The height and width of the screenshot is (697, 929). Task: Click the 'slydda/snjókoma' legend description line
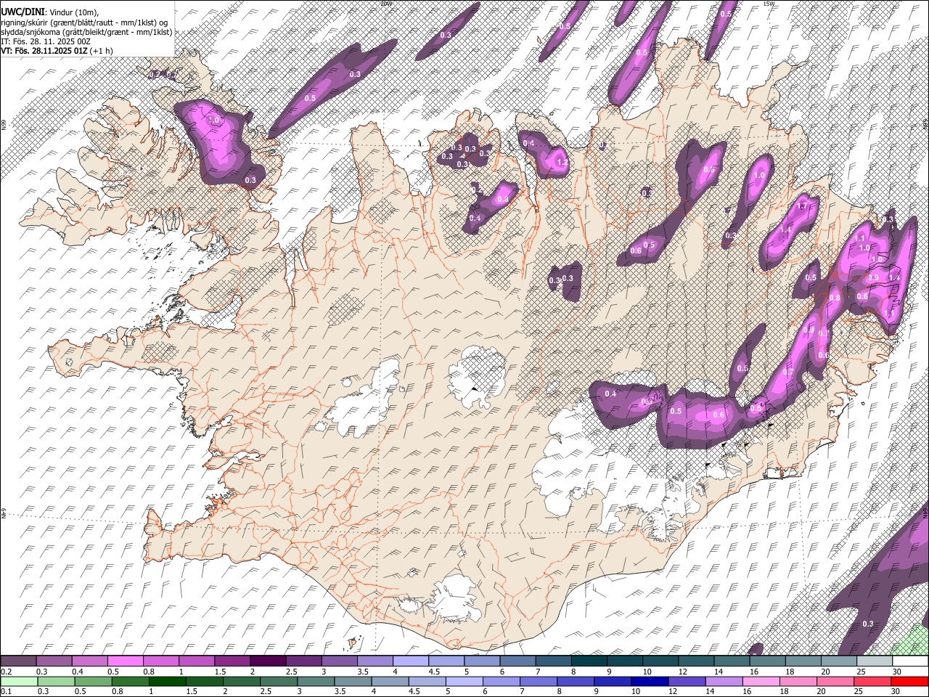point(87,32)
